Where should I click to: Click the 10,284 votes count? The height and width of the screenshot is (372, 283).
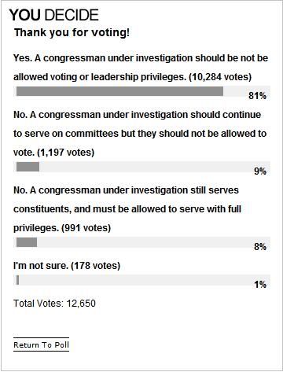[220, 77]
